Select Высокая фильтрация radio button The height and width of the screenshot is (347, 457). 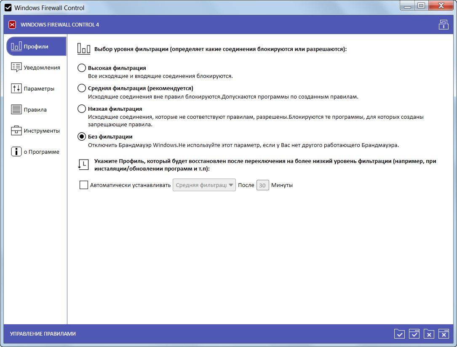coord(82,68)
